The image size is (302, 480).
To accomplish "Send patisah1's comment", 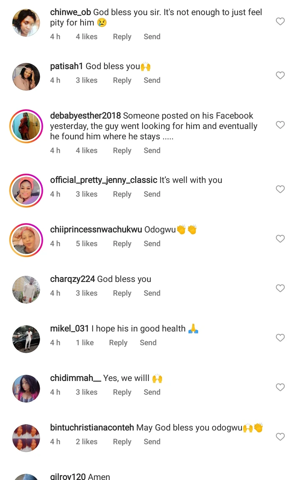I will (152, 80).
